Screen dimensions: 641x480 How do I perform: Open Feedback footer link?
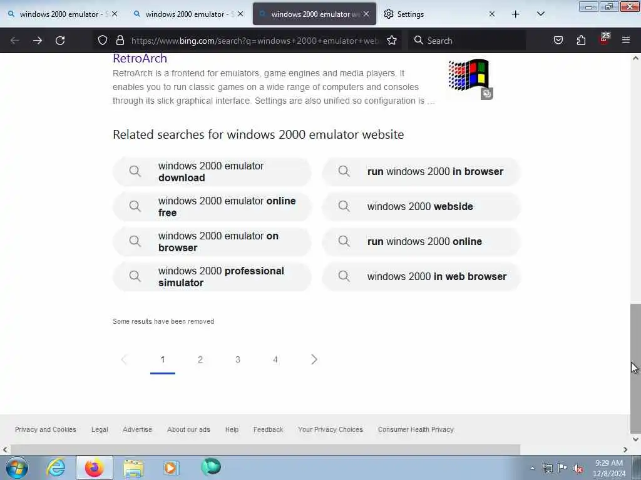click(x=268, y=429)
